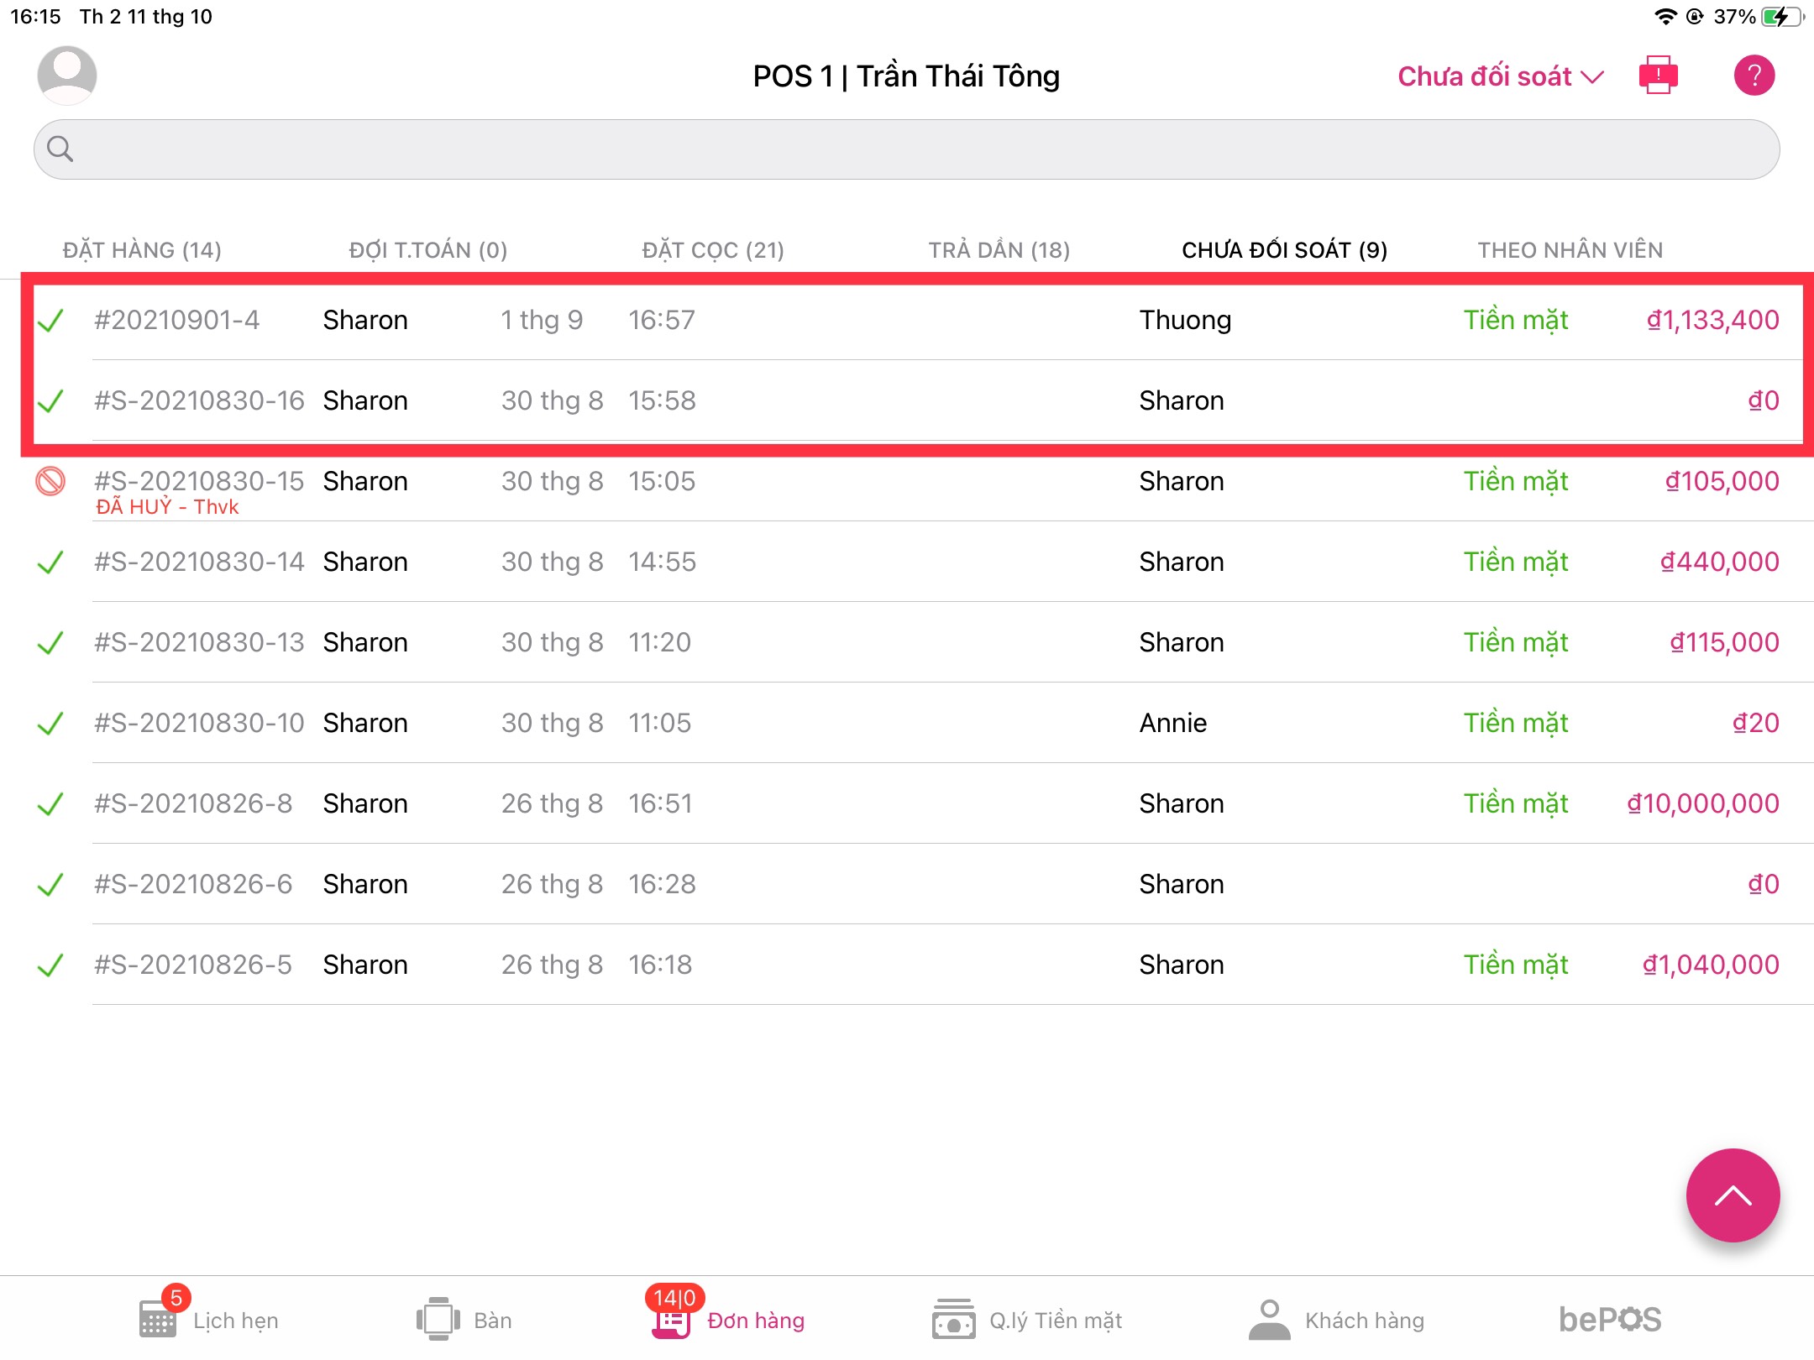Open the user profile avatar

coord(67,76)
